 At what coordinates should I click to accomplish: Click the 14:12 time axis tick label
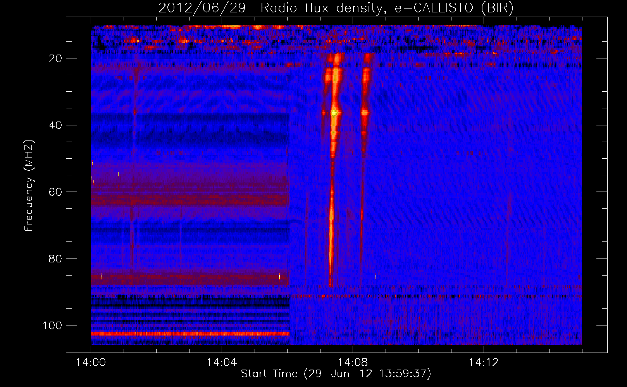(x=484, y=363)
